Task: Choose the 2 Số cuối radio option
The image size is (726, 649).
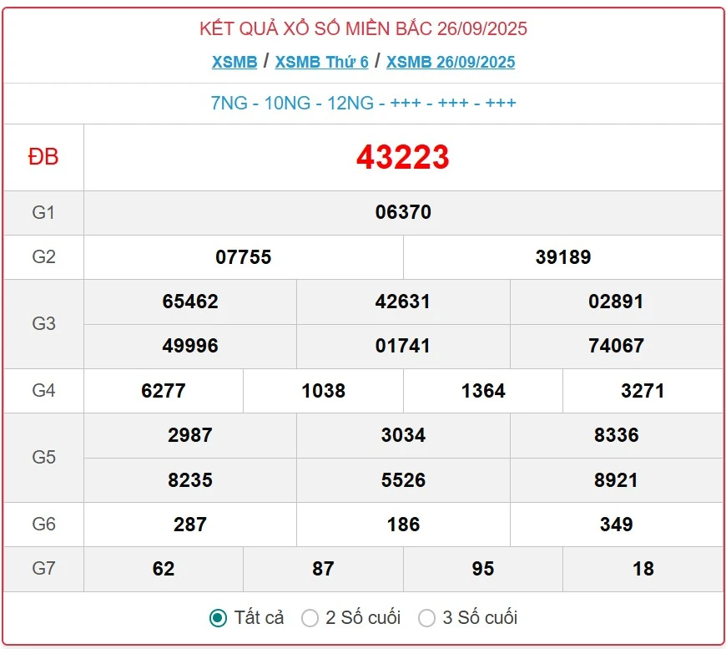Action: tap(310, 618)
